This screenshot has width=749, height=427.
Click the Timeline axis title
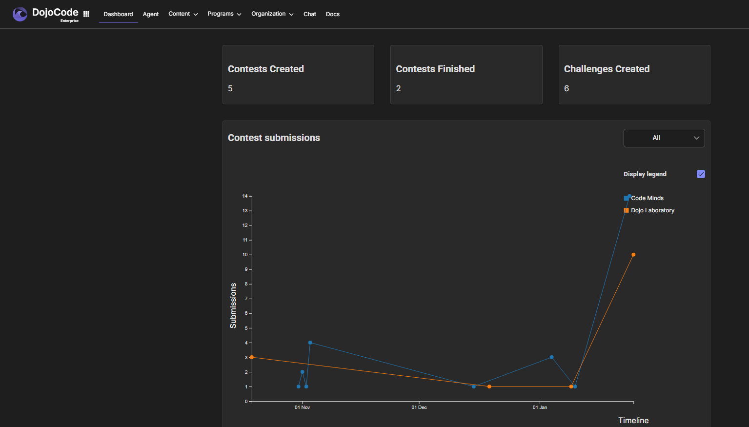click(633, 421)
